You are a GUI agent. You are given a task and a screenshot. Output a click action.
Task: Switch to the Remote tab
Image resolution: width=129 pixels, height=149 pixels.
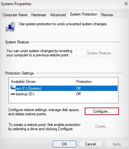point(107,15)
